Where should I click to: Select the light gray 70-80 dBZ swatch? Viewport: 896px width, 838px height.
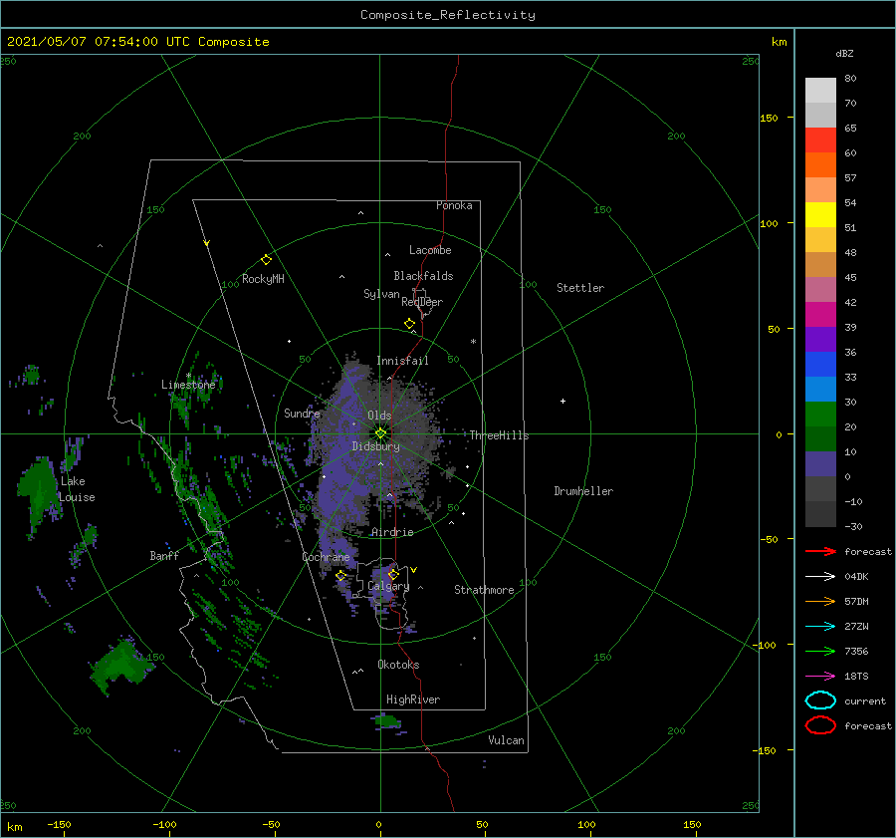coord(820,91)
